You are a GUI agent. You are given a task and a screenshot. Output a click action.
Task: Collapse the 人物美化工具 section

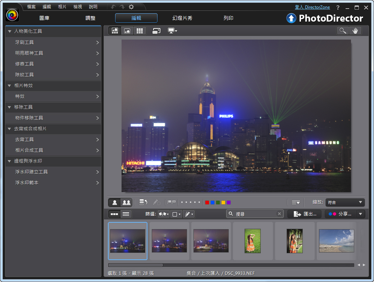[x=10, y=31]
